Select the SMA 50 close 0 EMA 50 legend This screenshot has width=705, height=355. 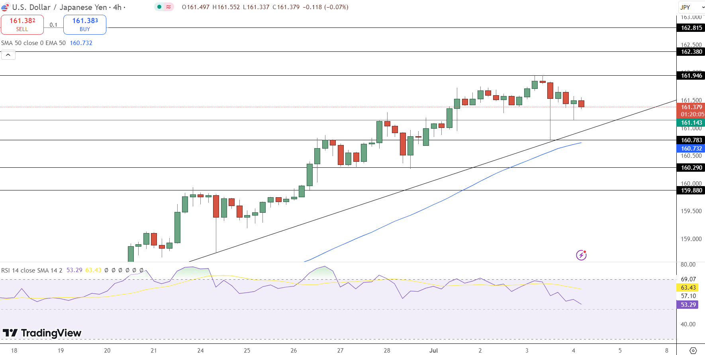[x=33, y=43]
